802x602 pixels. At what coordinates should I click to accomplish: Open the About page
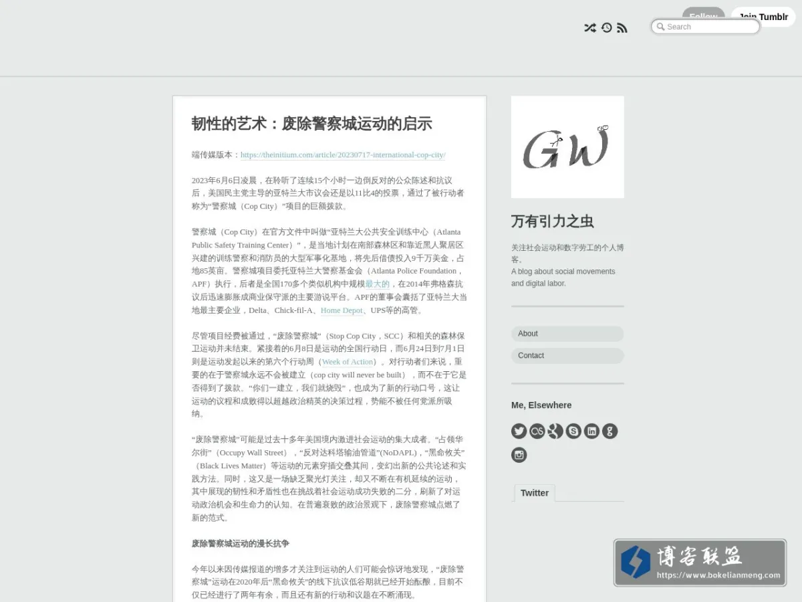tap(567, 334)
